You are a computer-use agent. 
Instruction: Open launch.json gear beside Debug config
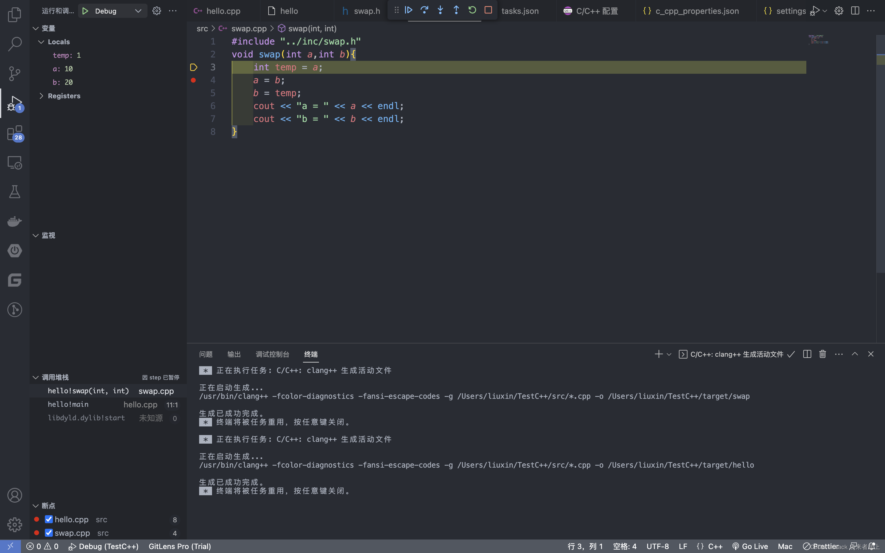pos(156,11)
